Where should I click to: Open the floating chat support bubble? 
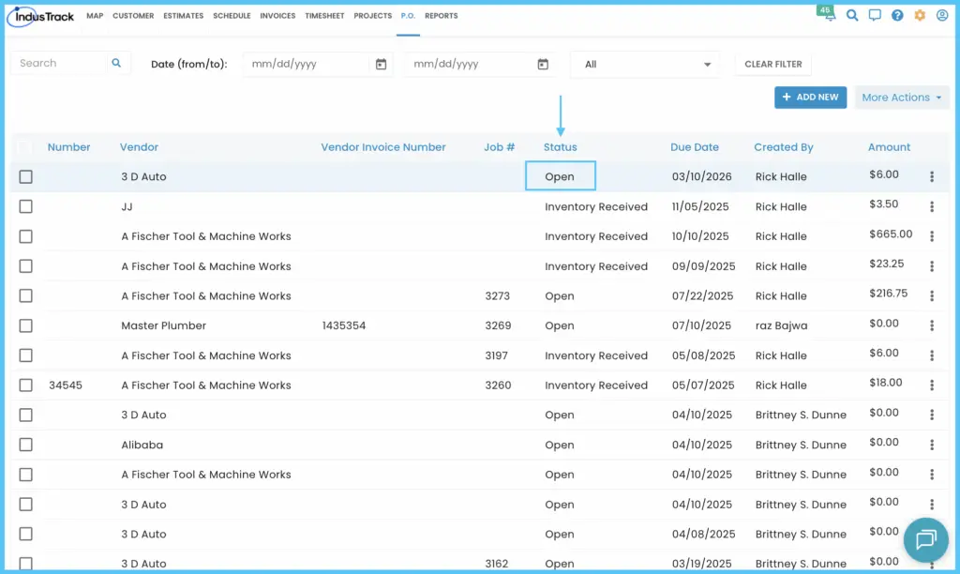coord(925,539)
